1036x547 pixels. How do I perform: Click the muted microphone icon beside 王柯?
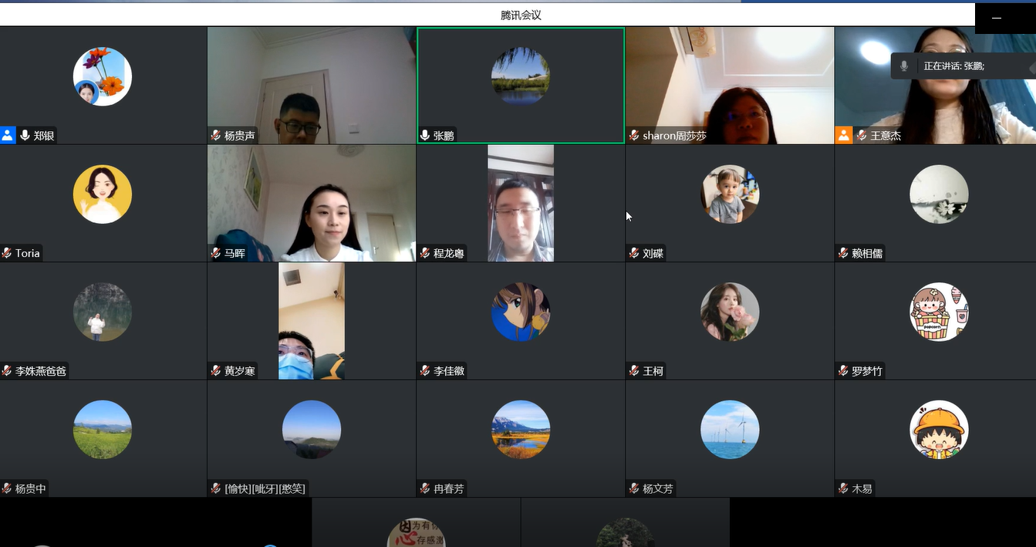coord(634,371)
